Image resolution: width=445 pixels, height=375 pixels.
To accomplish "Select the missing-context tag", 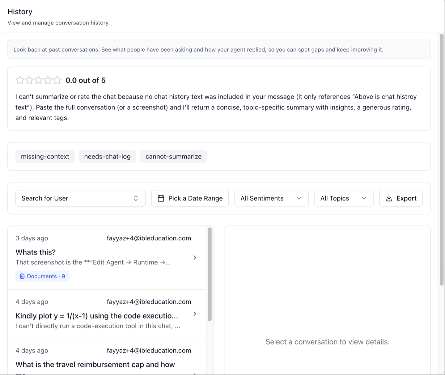I will coord(45,157).
